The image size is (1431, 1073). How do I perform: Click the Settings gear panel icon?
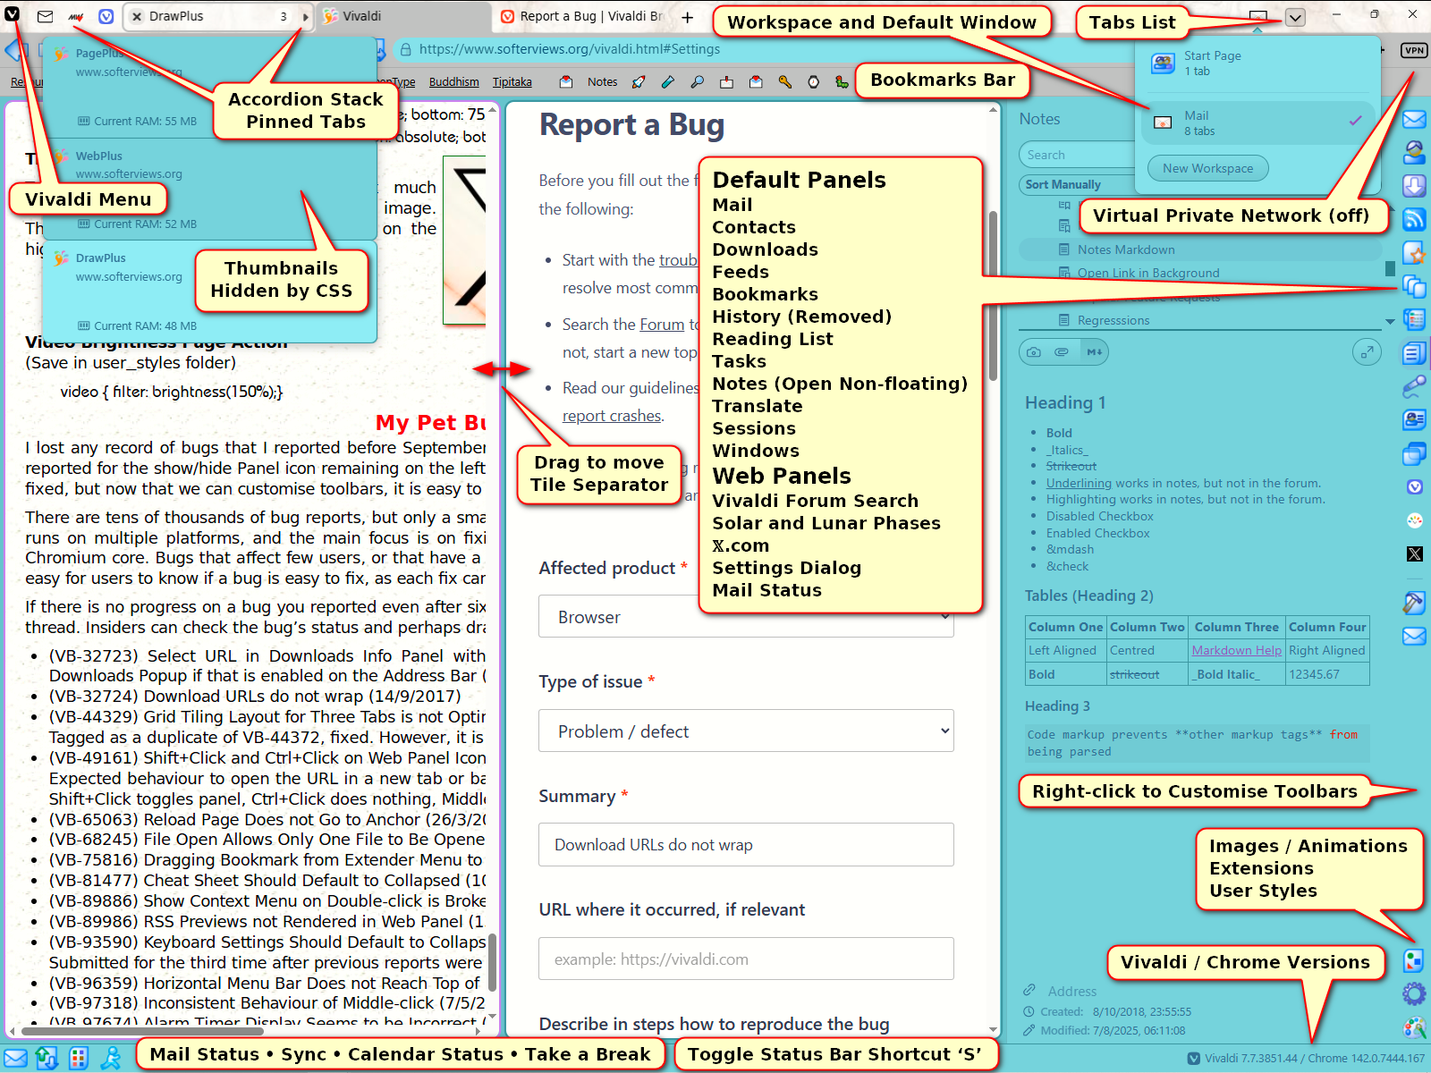pos(1414,993)
